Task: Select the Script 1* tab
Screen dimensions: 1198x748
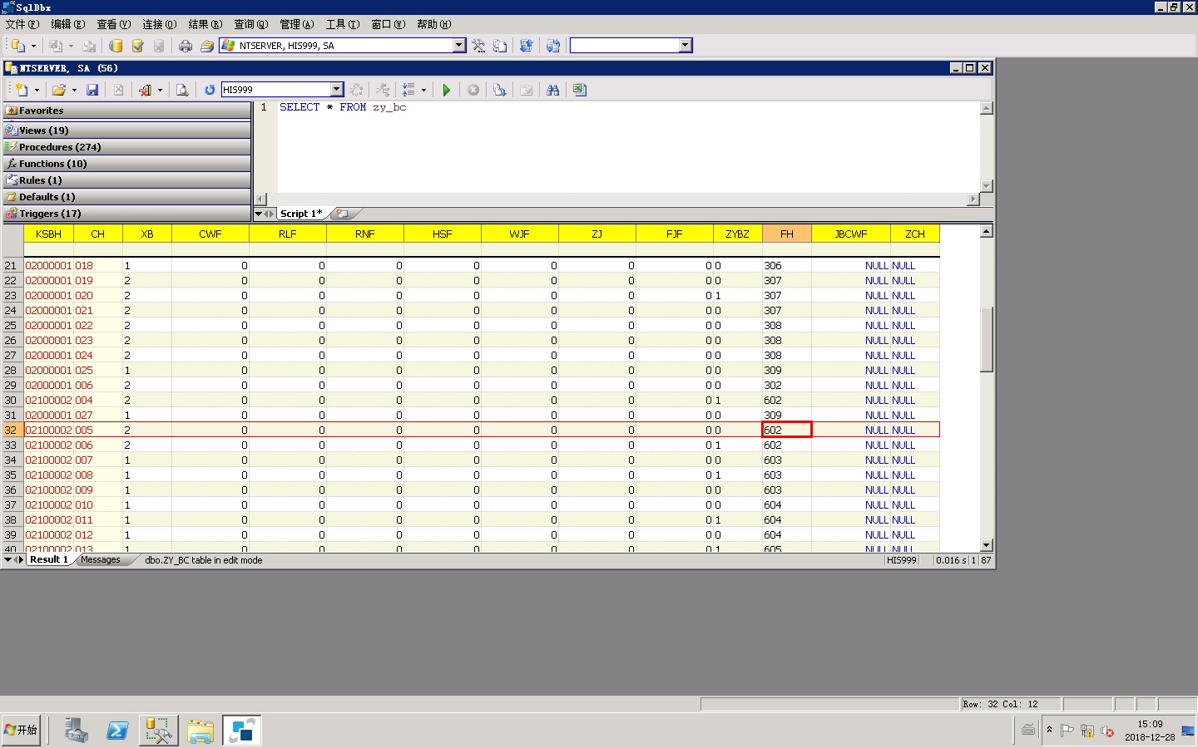Action: 301,214
